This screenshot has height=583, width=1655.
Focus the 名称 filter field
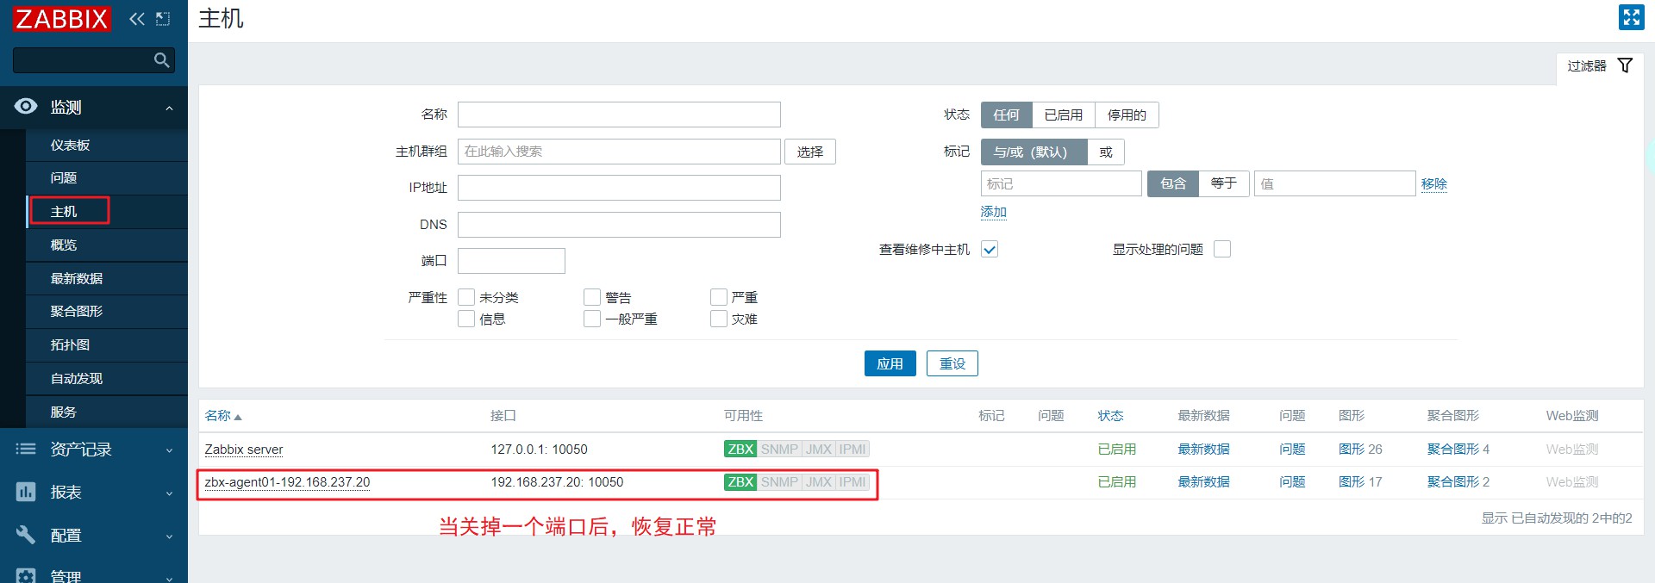(x=619, y=115)
